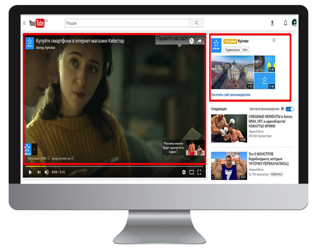The width and height of the screenshot is (318, 249).
Task: Click 455 600 просмотров view count text
Action: point(260,136)
